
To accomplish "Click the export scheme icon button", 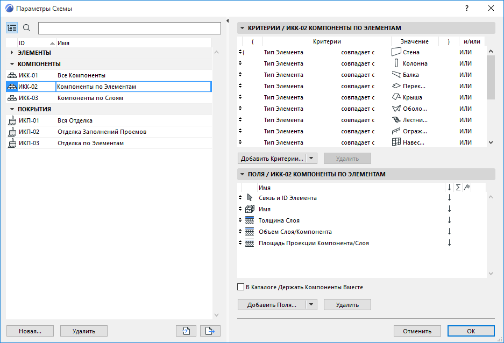I will [210, 331].
